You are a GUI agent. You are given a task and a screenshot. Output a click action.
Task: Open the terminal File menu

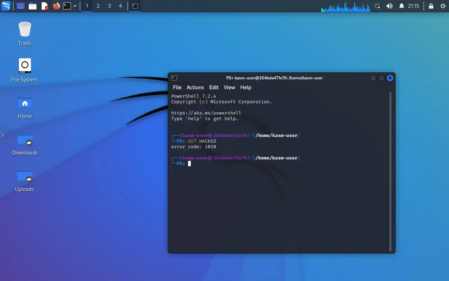pos(177,87)
